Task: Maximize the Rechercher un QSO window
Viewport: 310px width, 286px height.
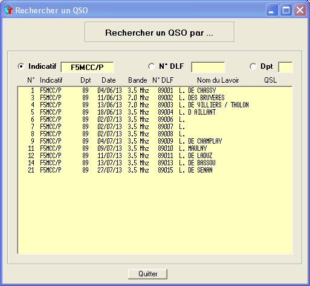Action: pyautogui.click(x=286, y=10)
